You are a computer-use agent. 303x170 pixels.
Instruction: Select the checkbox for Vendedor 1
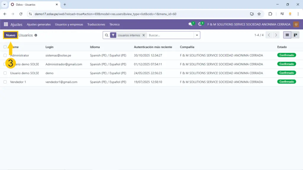pyautogui.click(x=5, y=82)
